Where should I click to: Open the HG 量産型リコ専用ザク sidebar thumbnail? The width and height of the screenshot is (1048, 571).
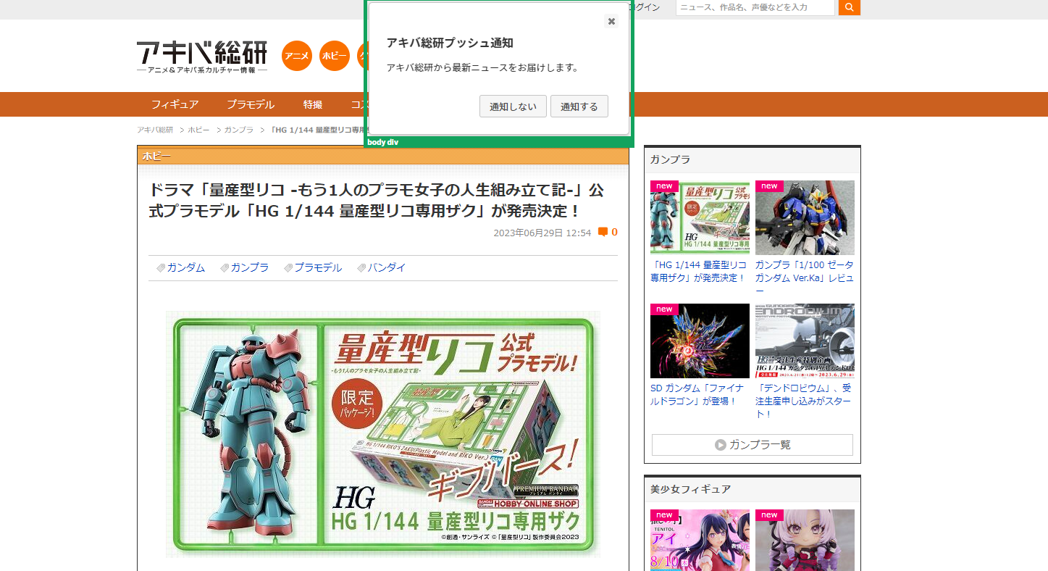tap(700, 217)
